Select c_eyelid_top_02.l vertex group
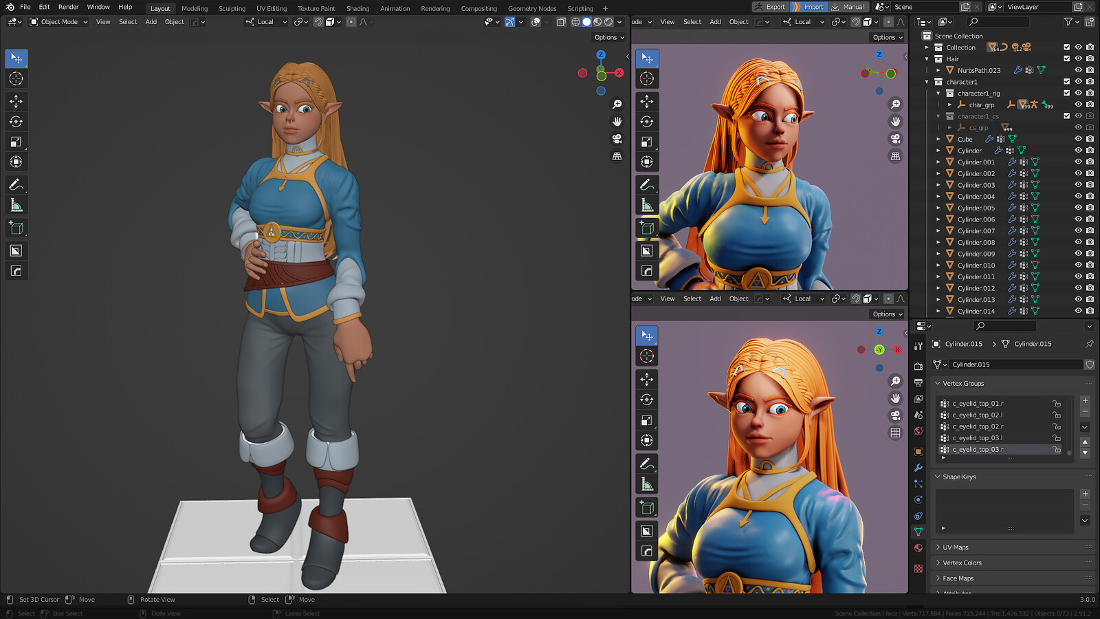1100x619 pixels. tap(1000, 415)
